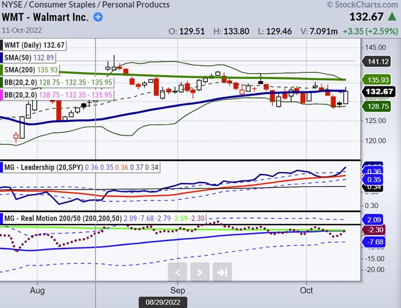Click the 141.12 price label on axis
Viewport: 401px width, 308px height.
[x=379, y=62]
